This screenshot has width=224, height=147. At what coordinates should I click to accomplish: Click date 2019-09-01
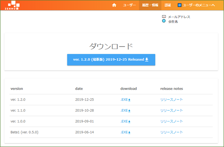[x=84, y=121]
